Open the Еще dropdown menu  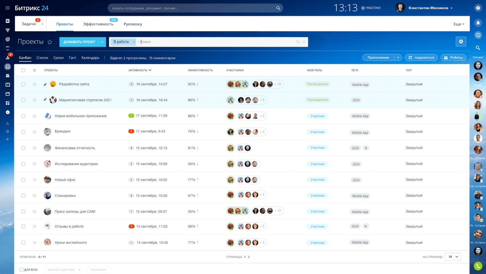coord(459,24)
